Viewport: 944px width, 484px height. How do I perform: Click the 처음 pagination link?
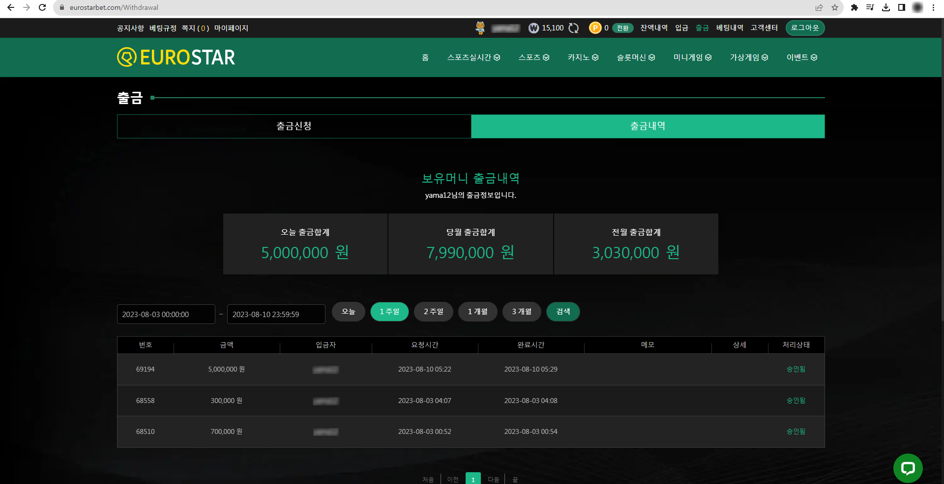(428, 480)
